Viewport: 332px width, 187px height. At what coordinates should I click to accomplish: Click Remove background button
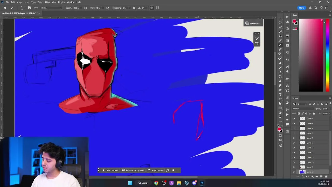tap(133, 170)
